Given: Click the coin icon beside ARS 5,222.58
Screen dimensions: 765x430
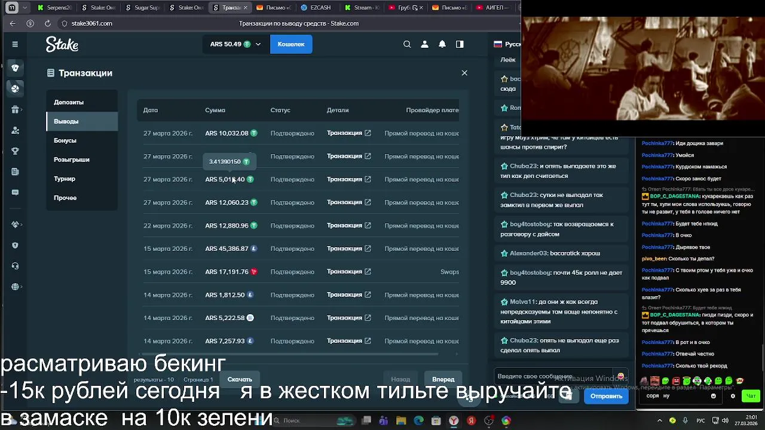Looking at the screenshot, I should [x=250, y=318].
